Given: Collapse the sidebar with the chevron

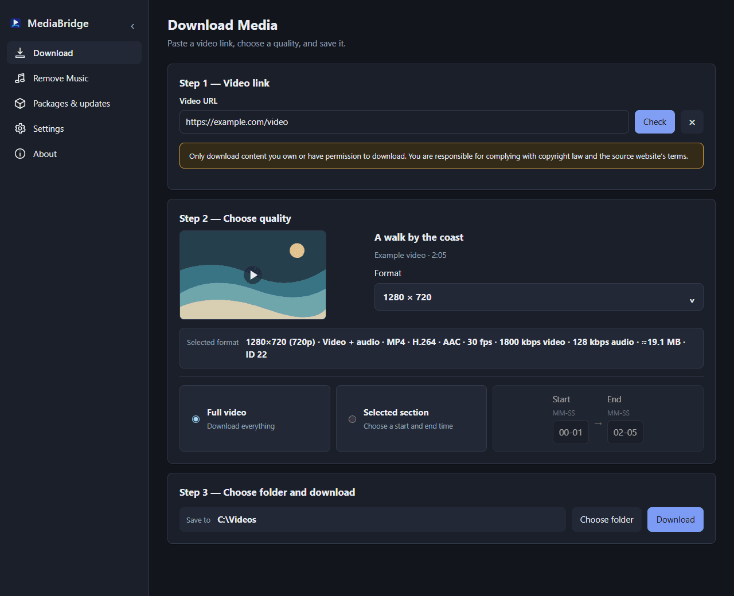Looking at the screenshot, I should (x=132, y=26).
